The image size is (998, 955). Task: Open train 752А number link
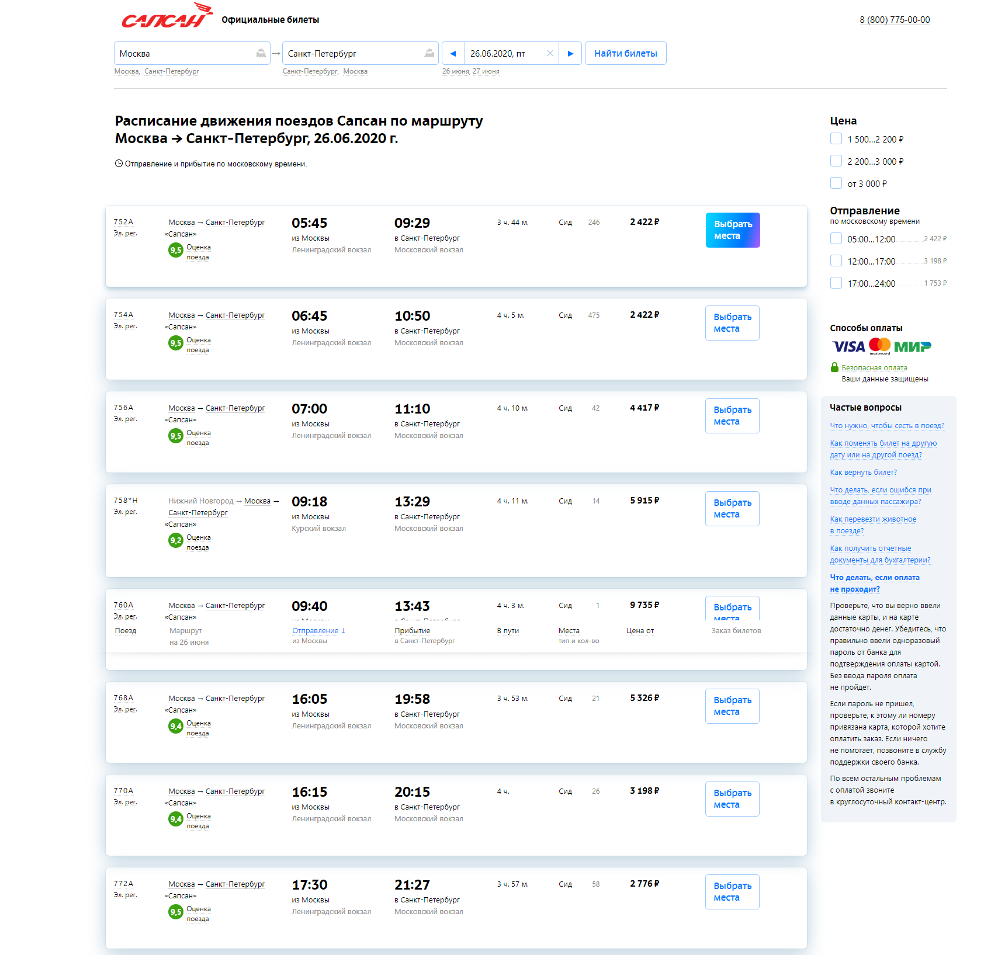[x=123, y=222]
